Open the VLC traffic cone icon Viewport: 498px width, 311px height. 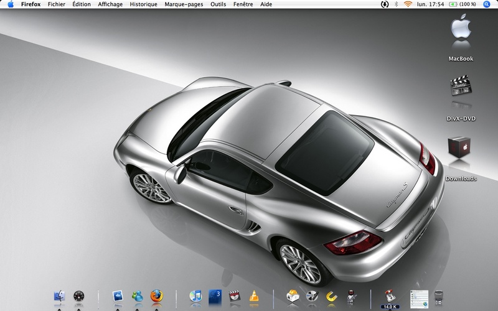[254, 296]
